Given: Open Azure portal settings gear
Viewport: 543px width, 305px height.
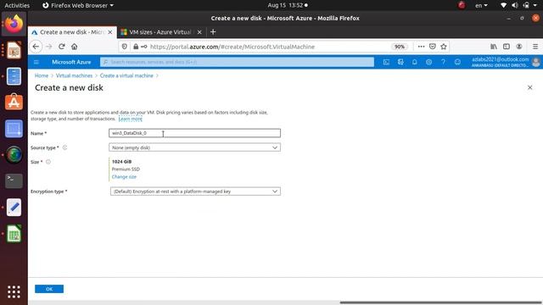Looking at the screenshot, I should 428,62.
